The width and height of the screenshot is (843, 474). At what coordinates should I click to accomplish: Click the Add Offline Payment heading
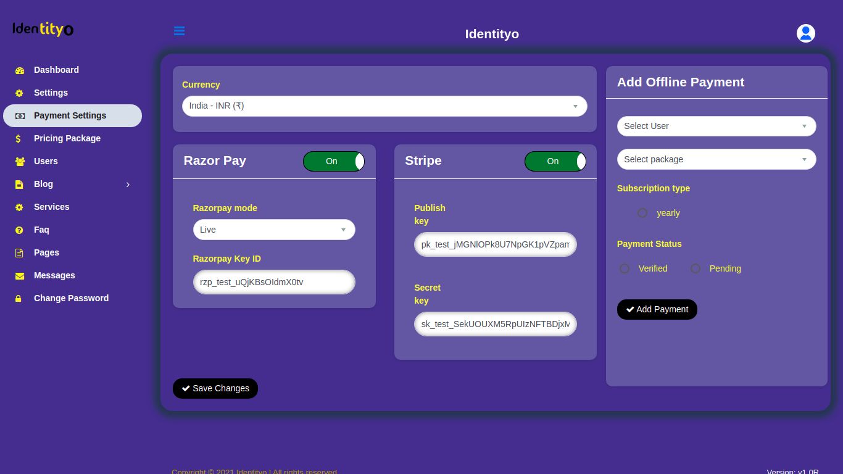click(681, 82)
